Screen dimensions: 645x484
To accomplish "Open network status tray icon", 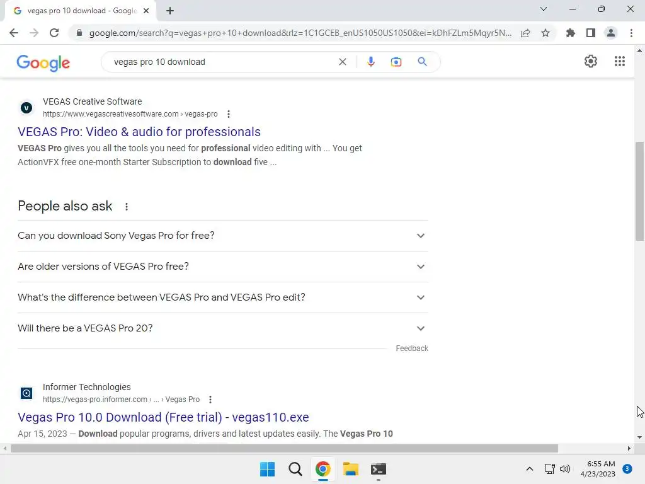I will point(549,469).
